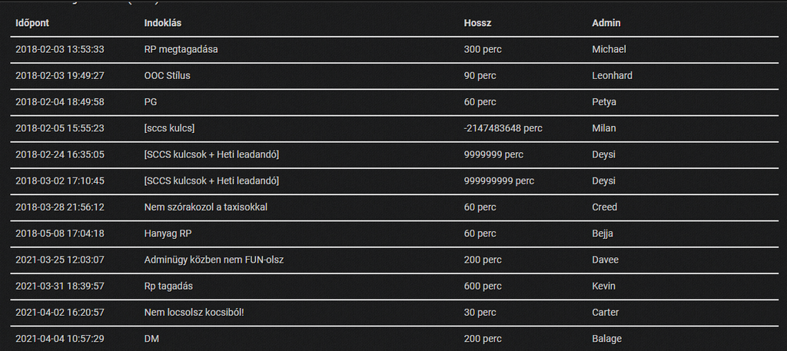Click admin name Leonhard
Image resolution: width=787 pixels, height=351 pixels.
point(612,75)
